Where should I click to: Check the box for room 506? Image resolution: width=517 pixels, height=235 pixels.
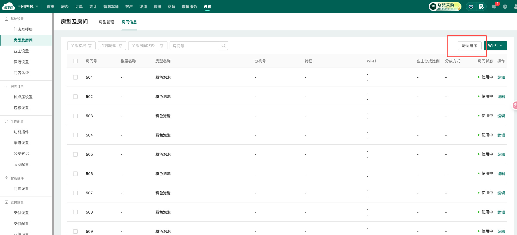click(75, 174)
